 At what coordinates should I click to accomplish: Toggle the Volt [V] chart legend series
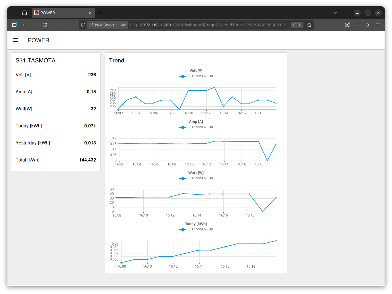(196, 76)
